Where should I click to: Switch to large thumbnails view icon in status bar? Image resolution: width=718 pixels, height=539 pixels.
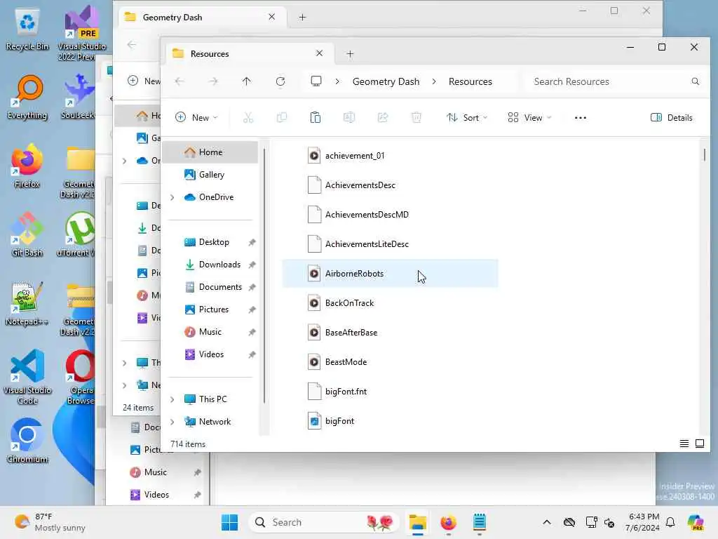click(x=700, y=444)
